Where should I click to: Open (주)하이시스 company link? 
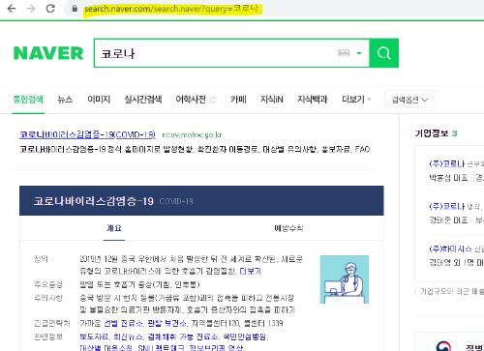pos(450,249)
